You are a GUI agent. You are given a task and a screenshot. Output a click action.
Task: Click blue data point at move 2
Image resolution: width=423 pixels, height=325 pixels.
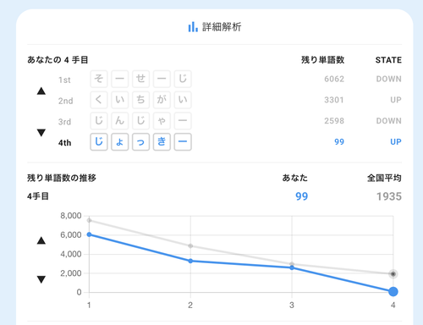coord(190,261)
